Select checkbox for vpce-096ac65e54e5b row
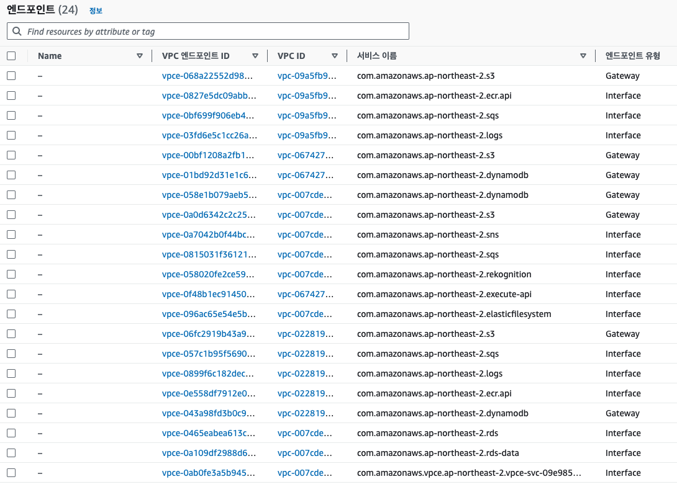 [x=11, y=313]
